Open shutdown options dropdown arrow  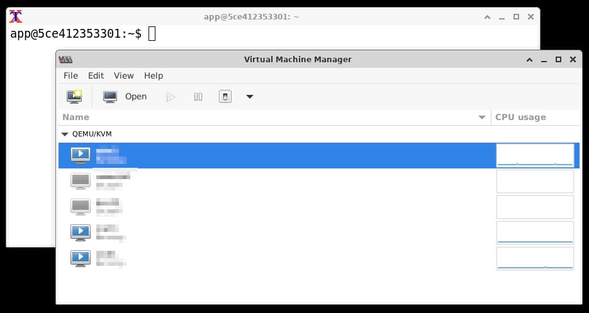tap(250, 97)
